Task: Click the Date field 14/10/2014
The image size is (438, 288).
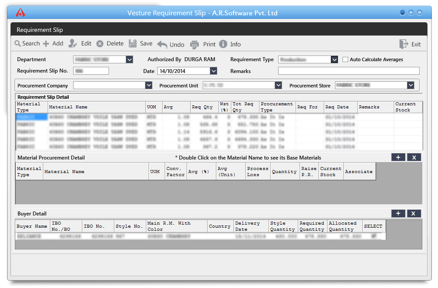Action: coord(184,71)
